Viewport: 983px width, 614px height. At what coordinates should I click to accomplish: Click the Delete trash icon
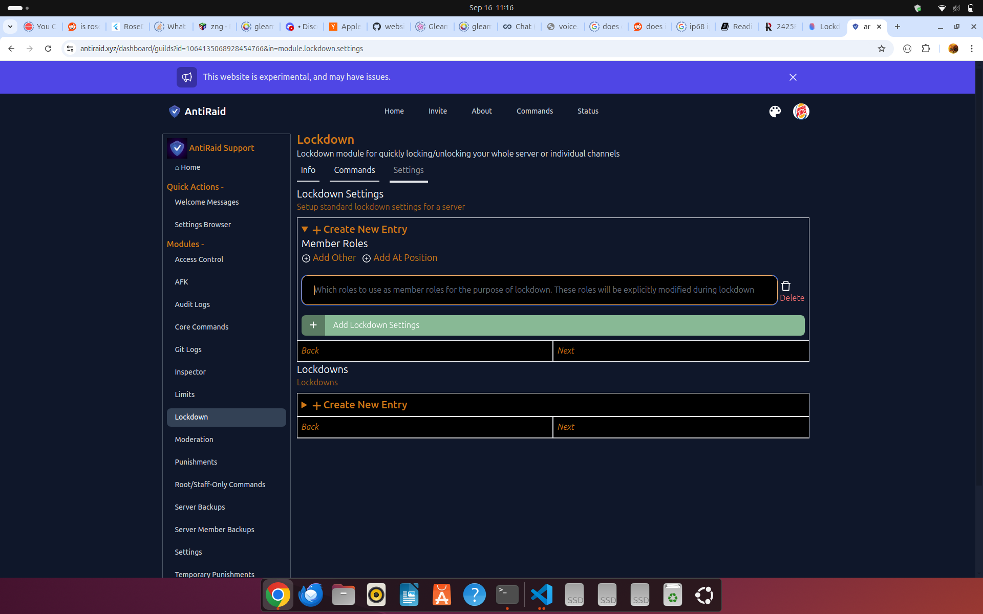click(x=786, y=287)
